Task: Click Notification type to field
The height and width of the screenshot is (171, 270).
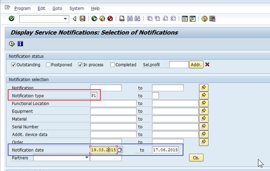Action: (156, 96)
